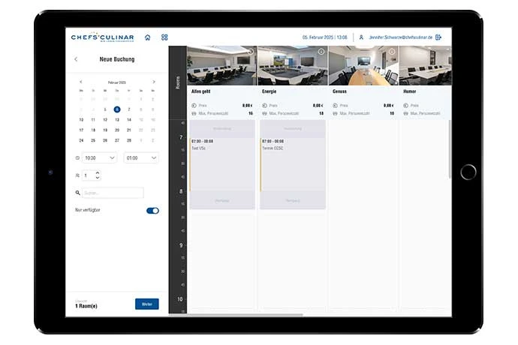Go to next month in calendar

154,81
